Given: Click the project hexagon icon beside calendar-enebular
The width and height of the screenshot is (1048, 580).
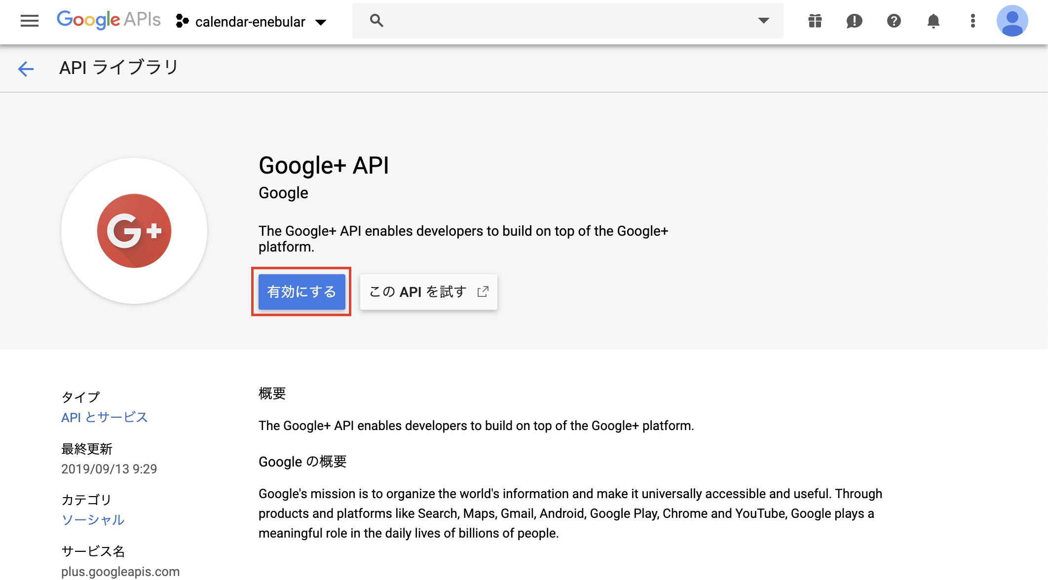Looking at the screenshot, I should point(182,21).
